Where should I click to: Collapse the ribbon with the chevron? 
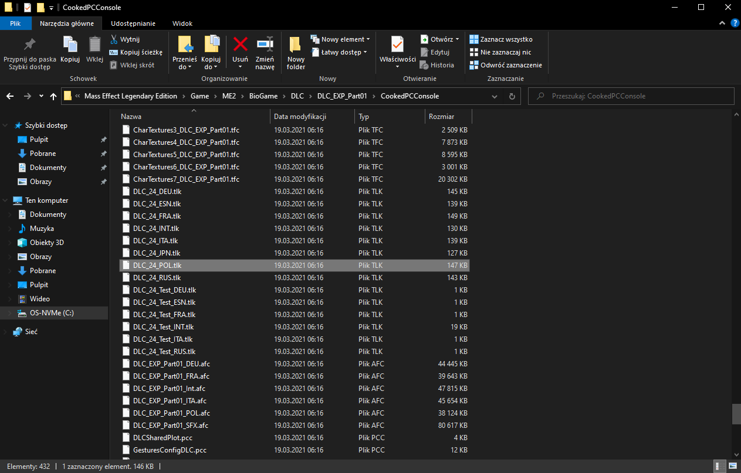pos(722,23)
